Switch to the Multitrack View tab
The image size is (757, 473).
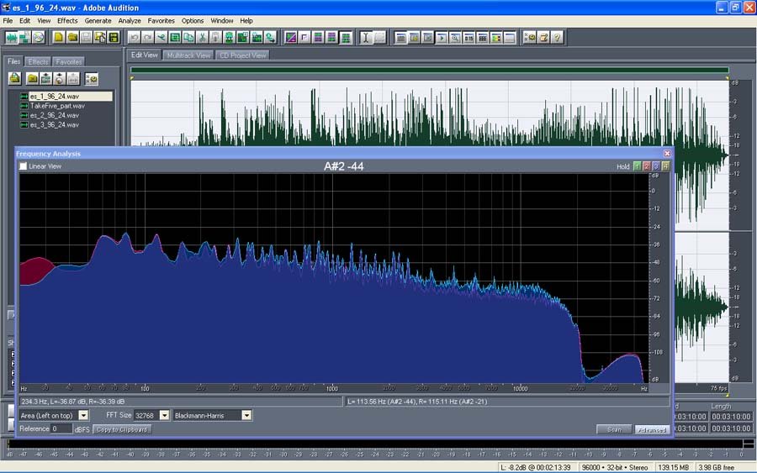(188, 55)
